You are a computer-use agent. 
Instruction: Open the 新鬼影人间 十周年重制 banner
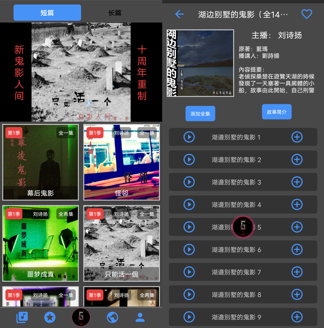point(81,72)
